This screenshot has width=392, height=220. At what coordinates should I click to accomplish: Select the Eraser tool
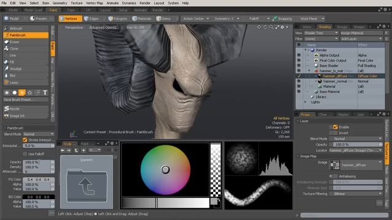[x=26, y=42]
